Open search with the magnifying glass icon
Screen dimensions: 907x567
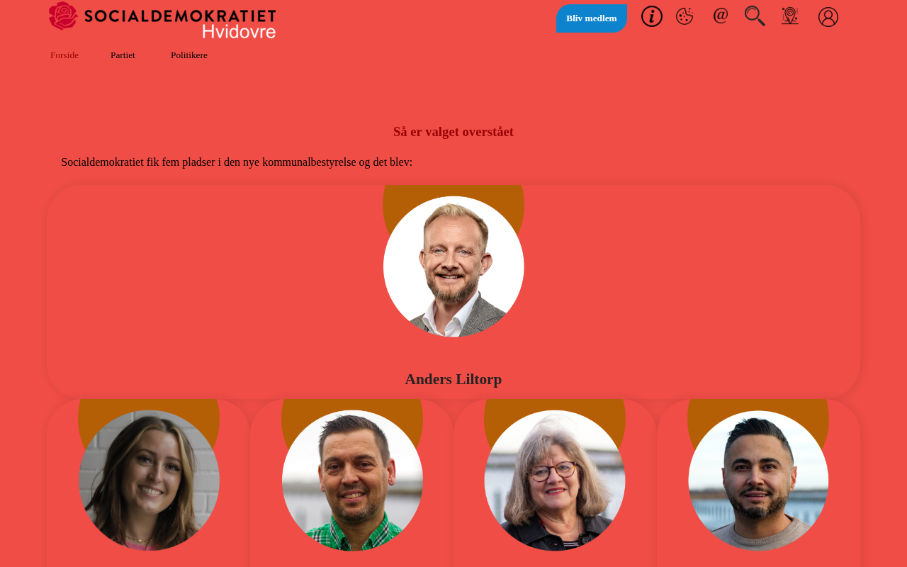(x=755, y=16)
